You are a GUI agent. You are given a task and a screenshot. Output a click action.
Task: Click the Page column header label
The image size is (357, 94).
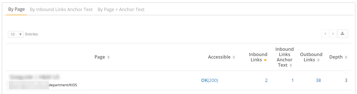pos(100,57)
